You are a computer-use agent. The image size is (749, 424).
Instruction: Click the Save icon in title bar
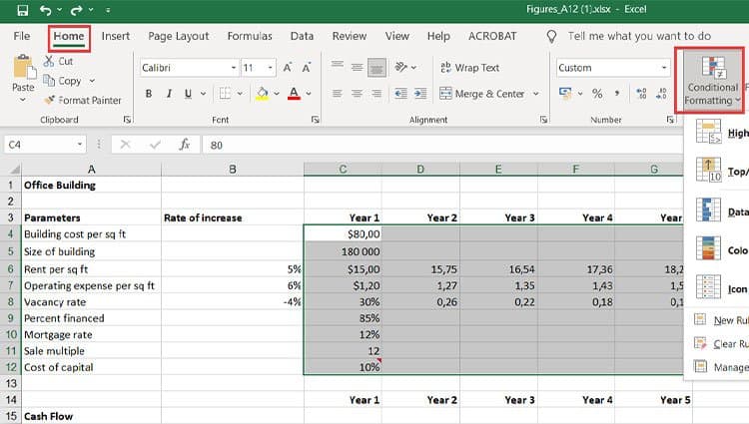[22, 10]
